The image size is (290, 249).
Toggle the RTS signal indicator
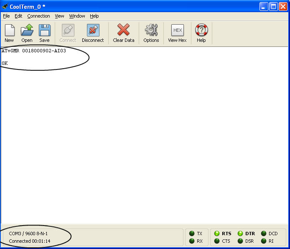tap(217, 234)
